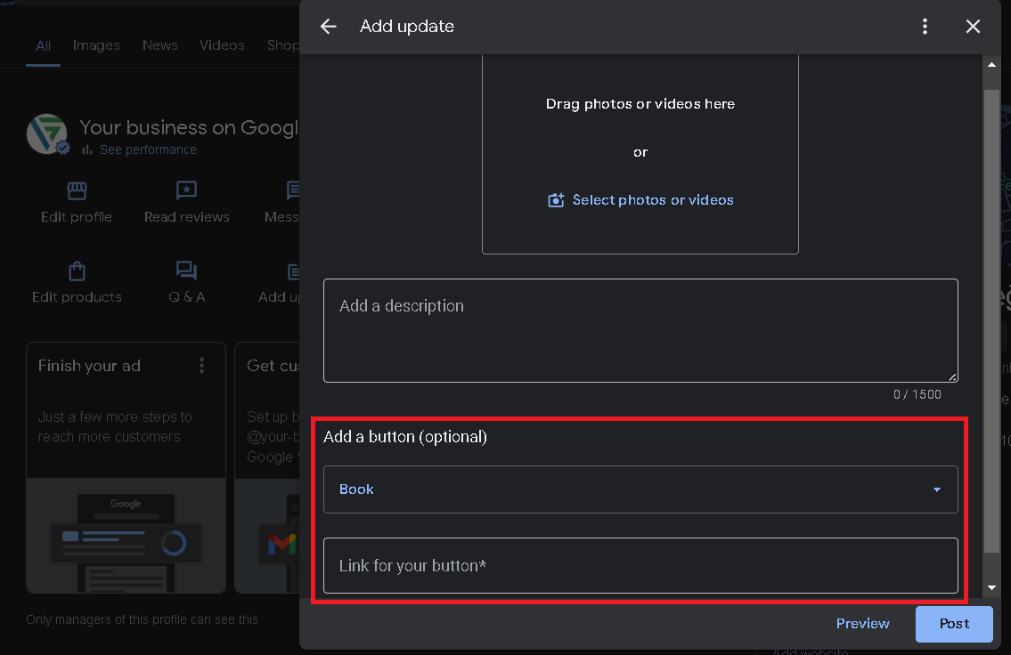Switch to the News tab
The height and width of the screenshot is (655, 1011).
pos(159,44)
